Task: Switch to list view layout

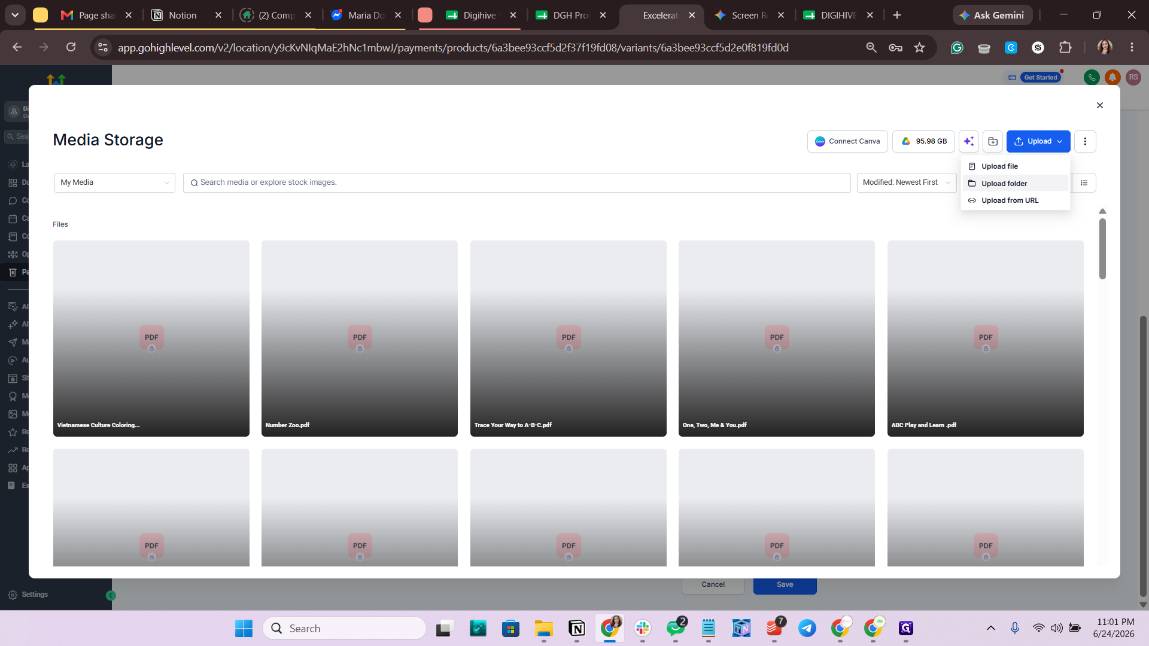Action: pos(1084,183)
